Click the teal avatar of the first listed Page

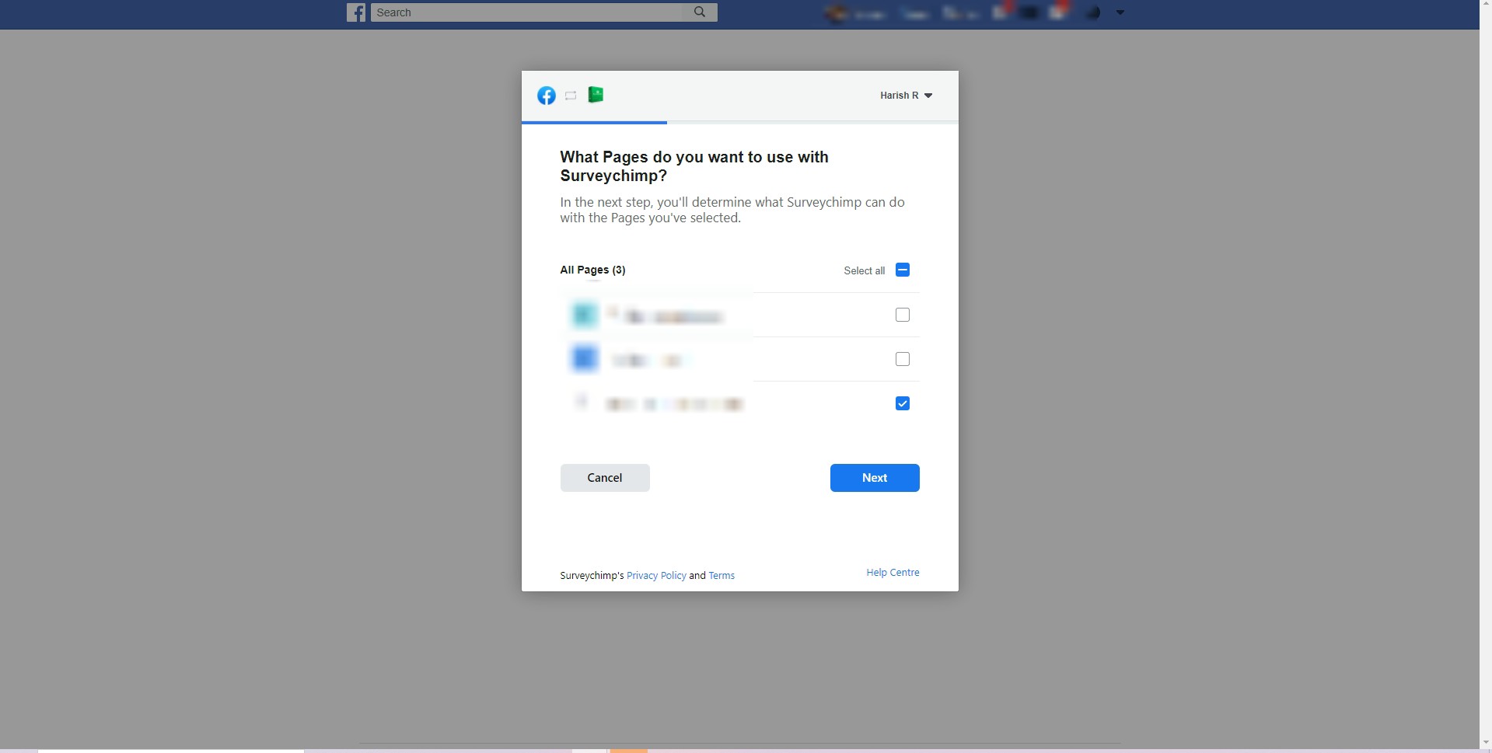(584, 315)
